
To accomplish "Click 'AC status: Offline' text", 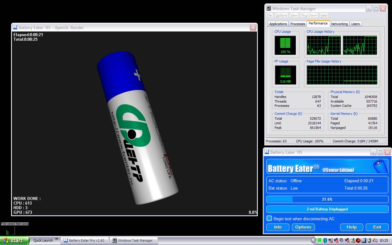I will click(285, 181).
